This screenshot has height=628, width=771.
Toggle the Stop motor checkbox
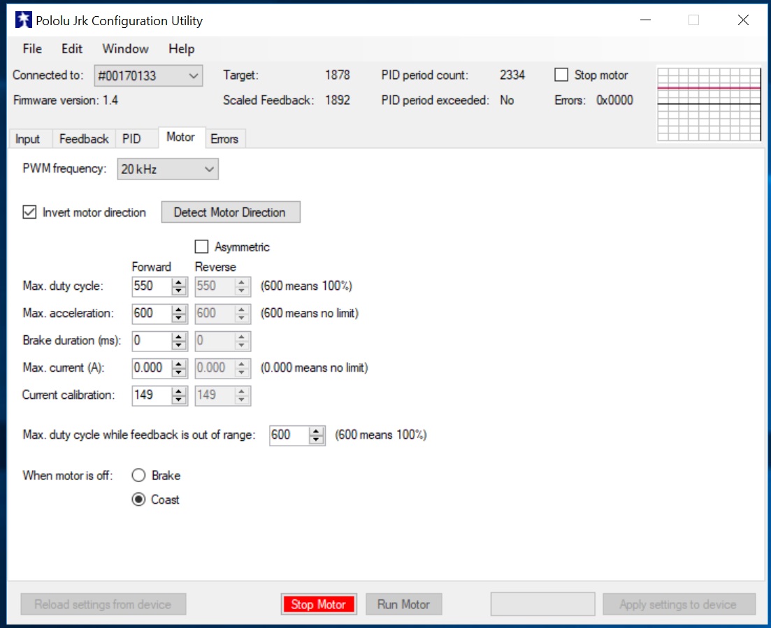(561, 75)
